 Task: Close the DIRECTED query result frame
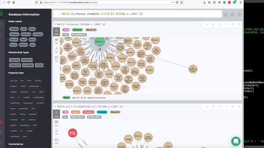(239, 106)
